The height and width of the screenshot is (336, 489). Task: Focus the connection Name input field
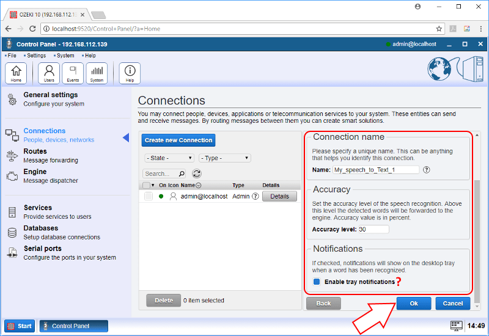tap(376, 170)
